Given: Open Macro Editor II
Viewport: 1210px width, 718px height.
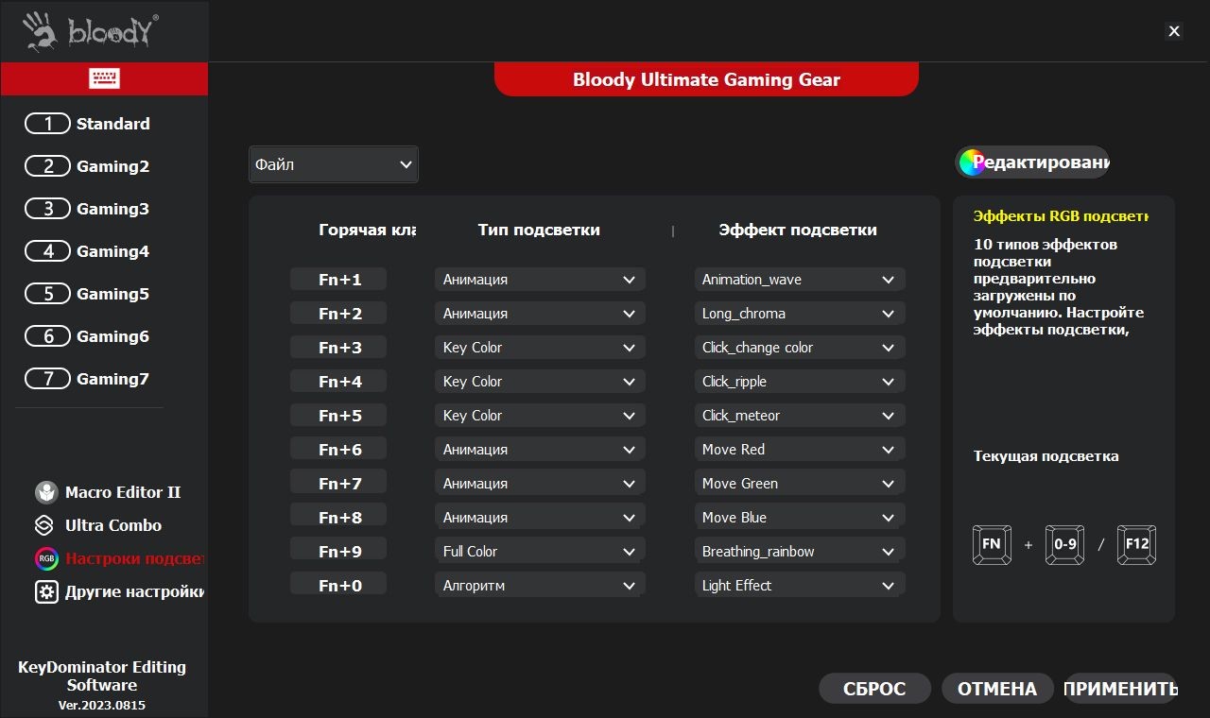Looking at the screenshot, I should tap(46, 492).
